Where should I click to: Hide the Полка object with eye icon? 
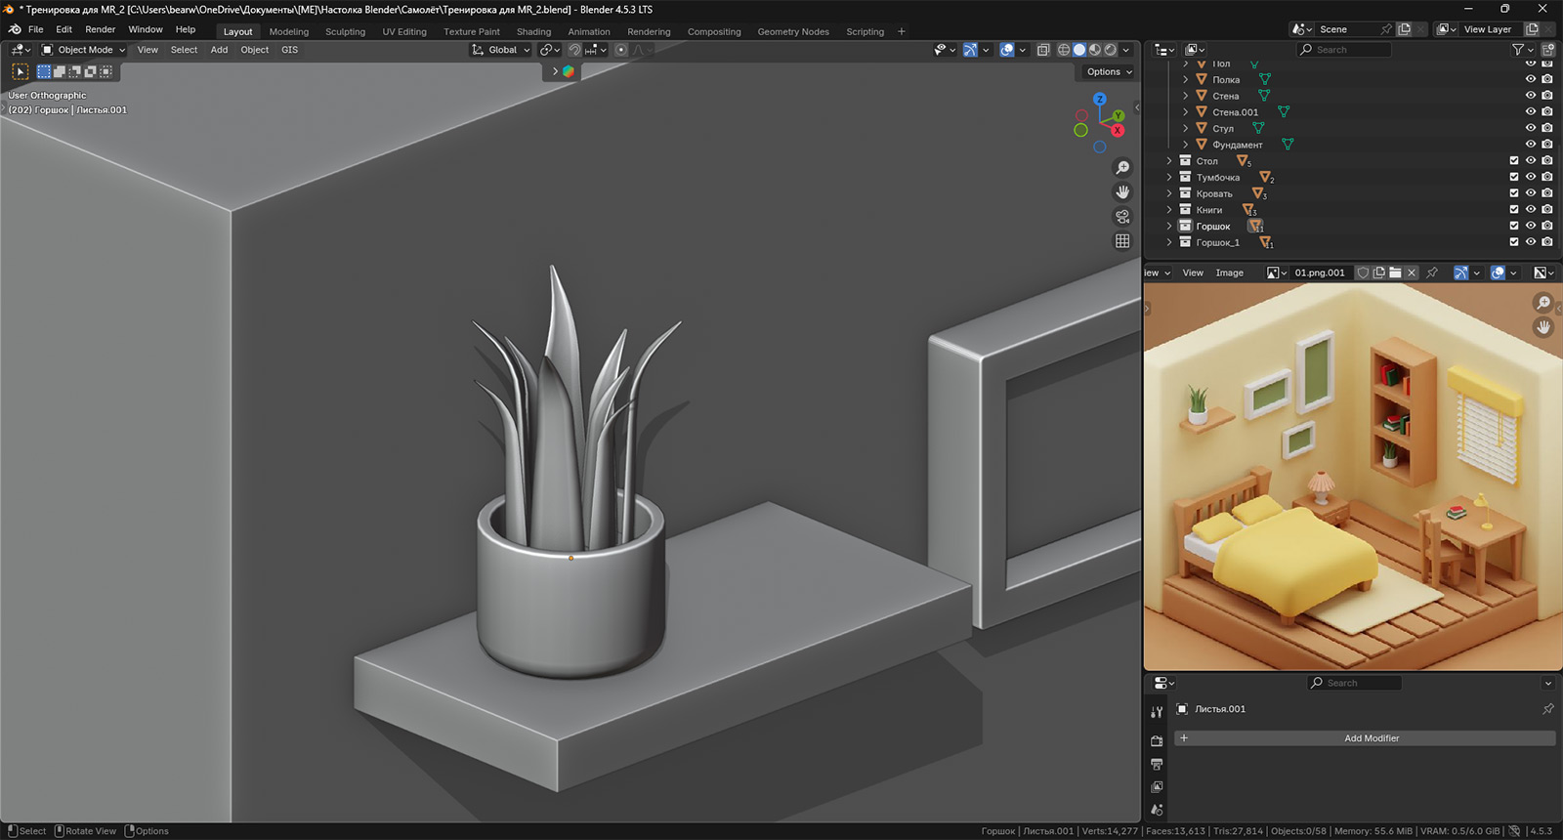pyautogui.click(x=1531, y=80)
